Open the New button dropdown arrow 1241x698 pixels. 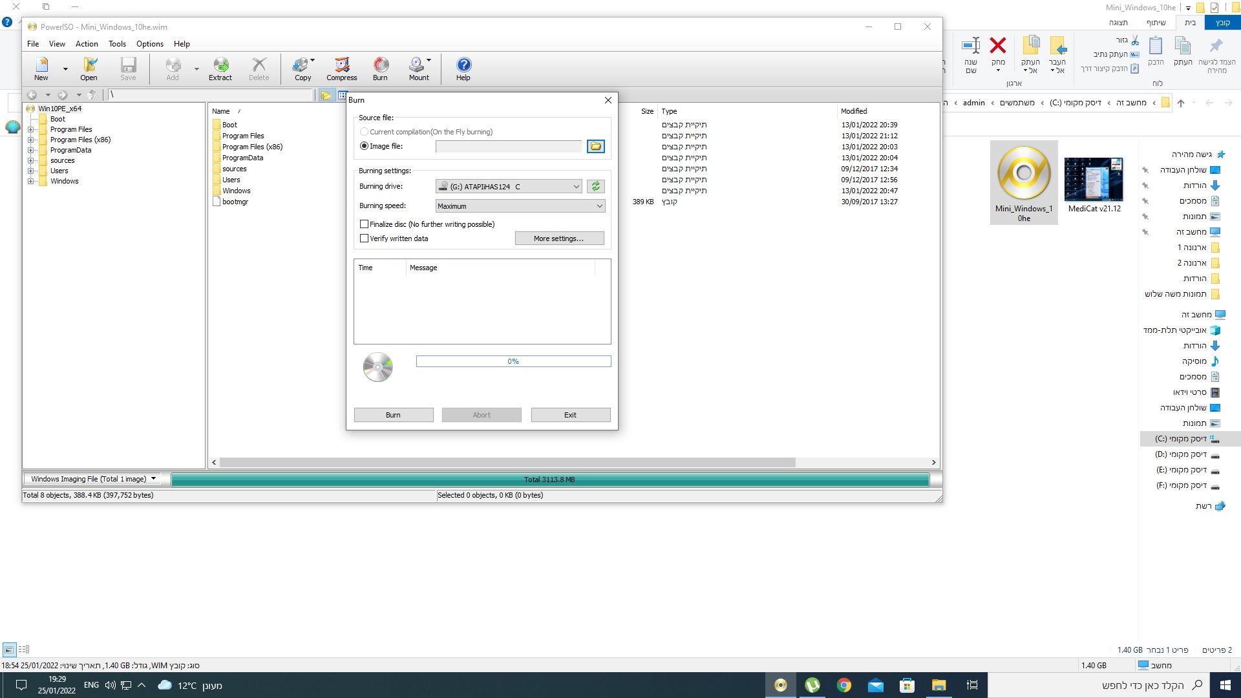point(65,69)
